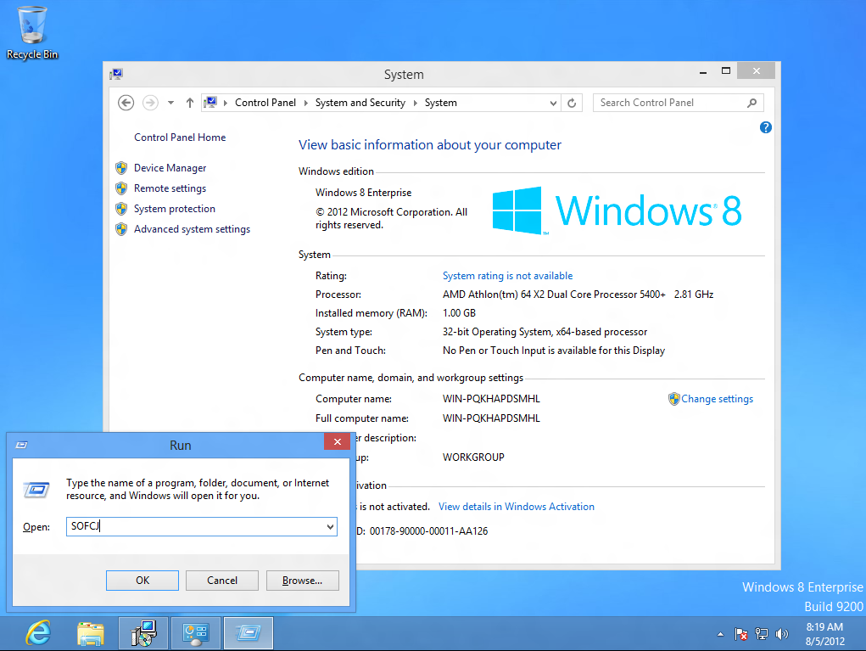The image size is (866, 651).
Task: Open the blue Help question mark
Action: 765,127
